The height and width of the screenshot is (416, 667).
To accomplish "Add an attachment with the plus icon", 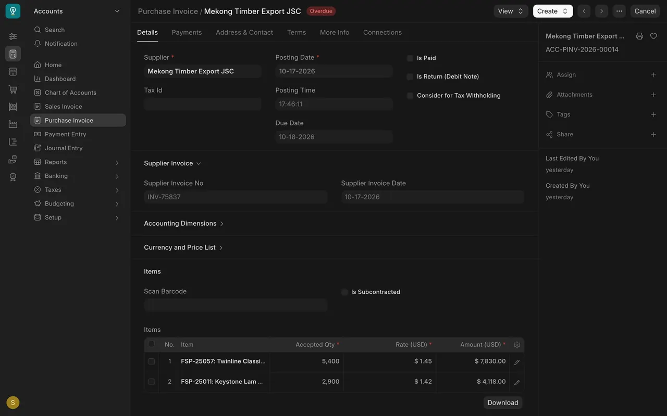I will click(653, 95).
